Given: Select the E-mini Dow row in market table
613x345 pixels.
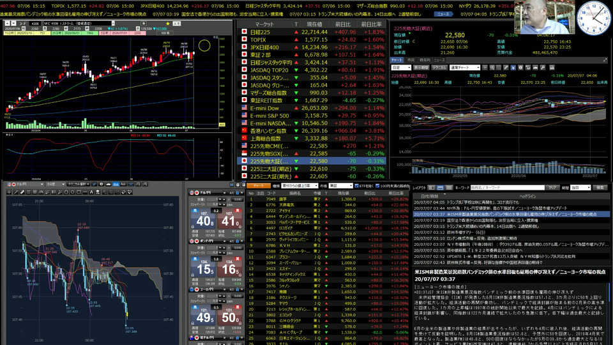Looking at the screenshot, I should (312, 108).
